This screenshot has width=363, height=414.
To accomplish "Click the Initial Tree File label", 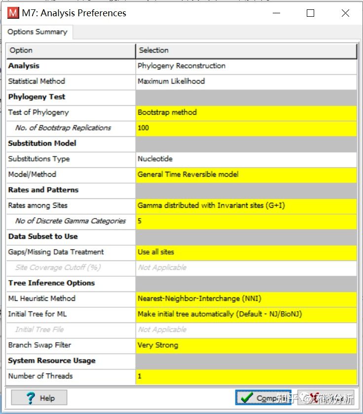I will tap(39, 330).
